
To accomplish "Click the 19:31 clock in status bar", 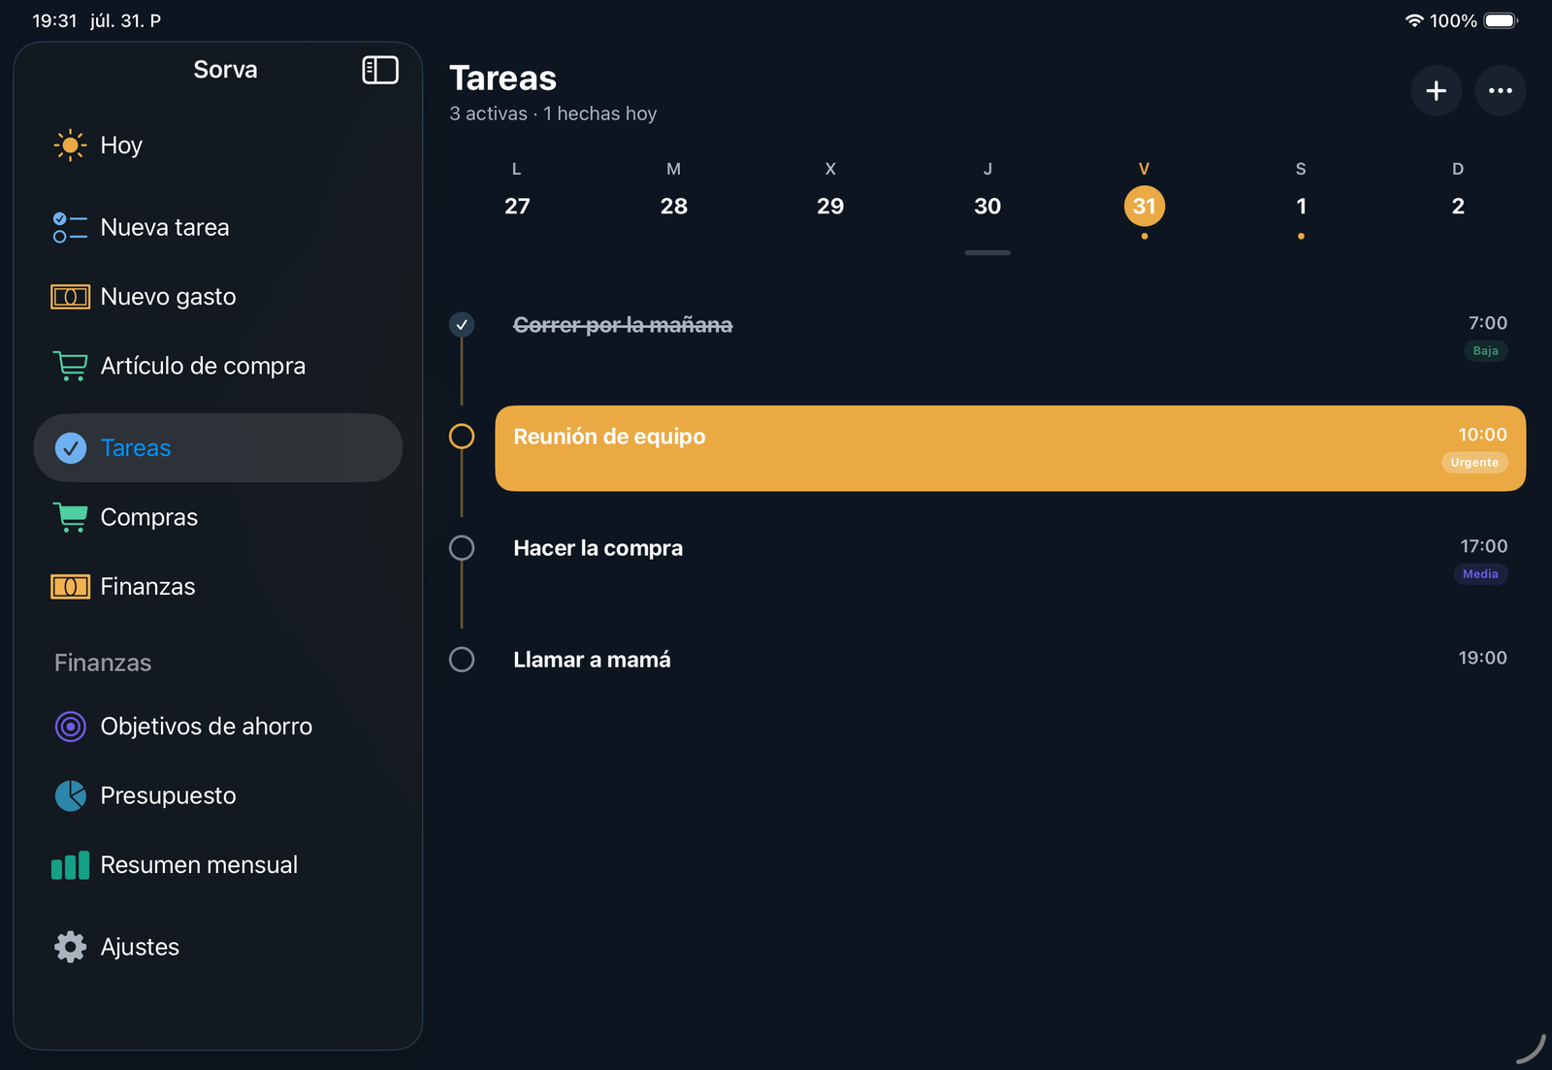I will [x=54, y=20].
